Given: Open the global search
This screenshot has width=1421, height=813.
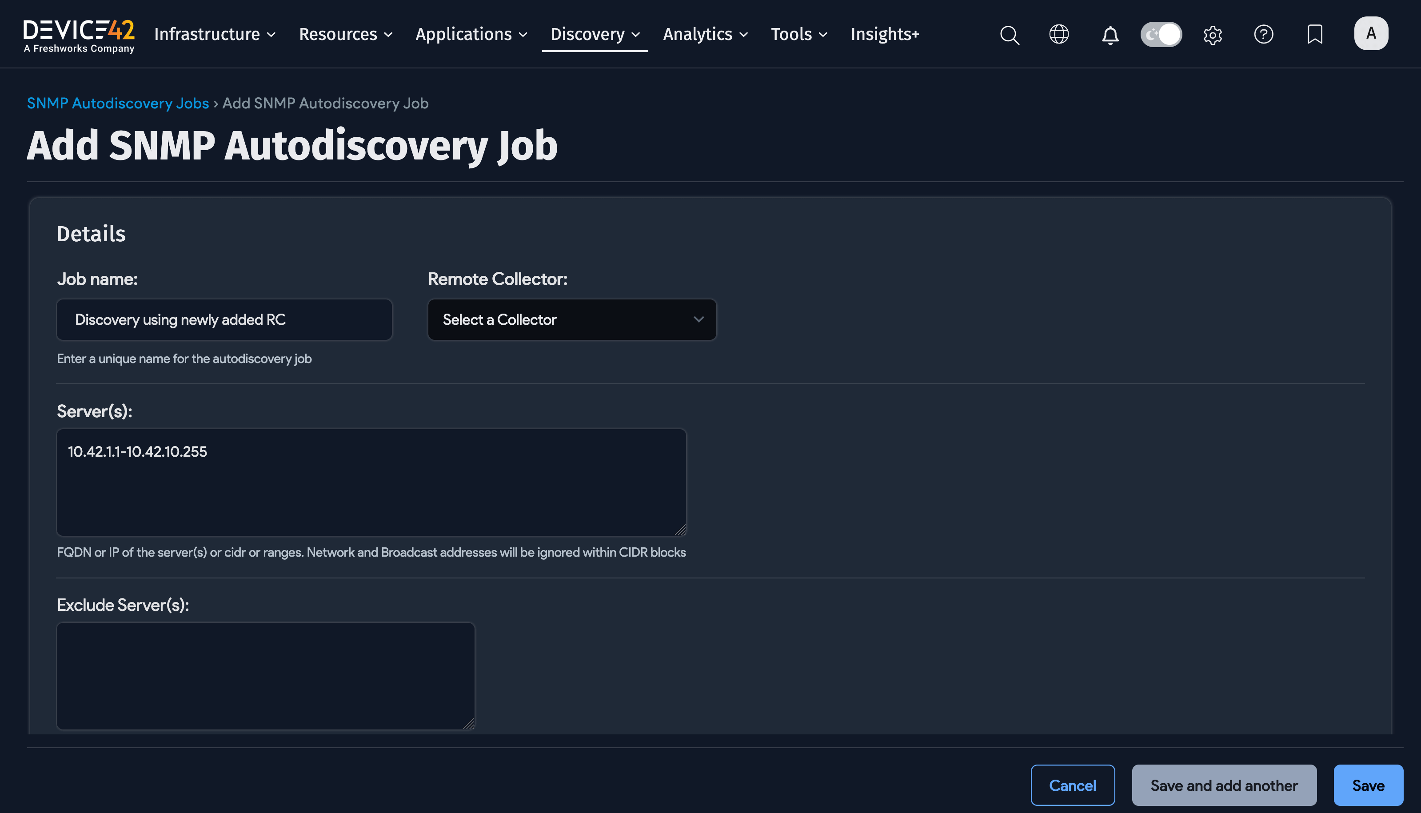Looking at the screenshot, I should pyautogui.click(x=1010, y=35).
